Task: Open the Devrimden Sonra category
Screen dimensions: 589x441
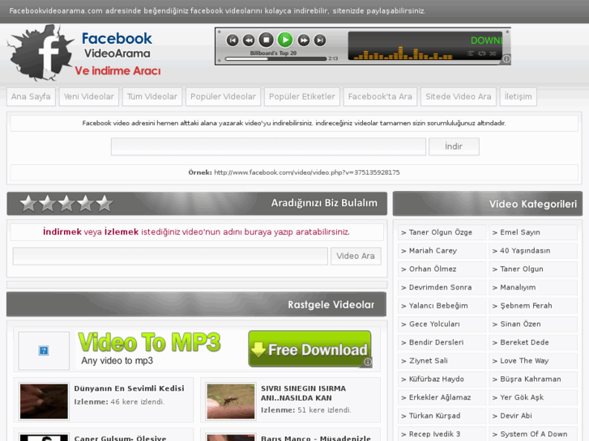Action: [x=442, y=287]
